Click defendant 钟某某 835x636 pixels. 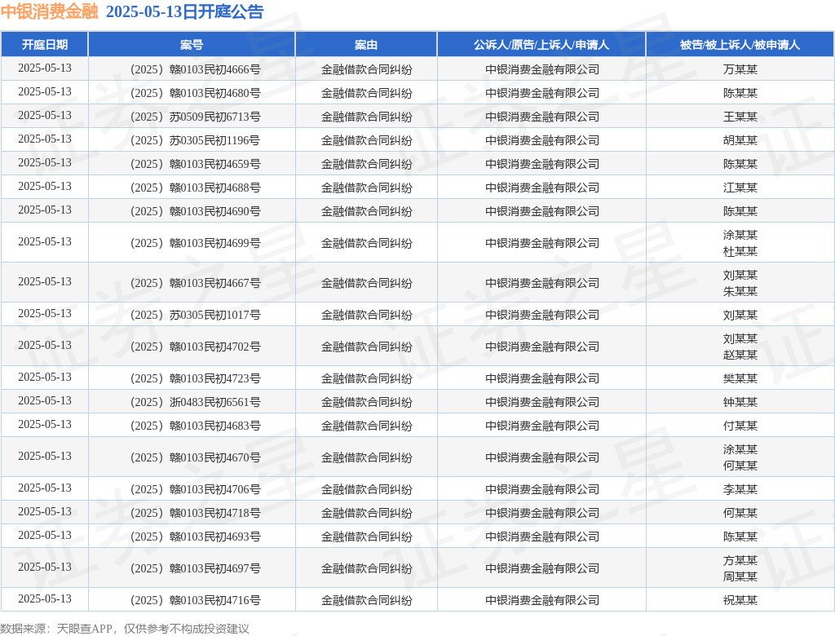[740, 402]
